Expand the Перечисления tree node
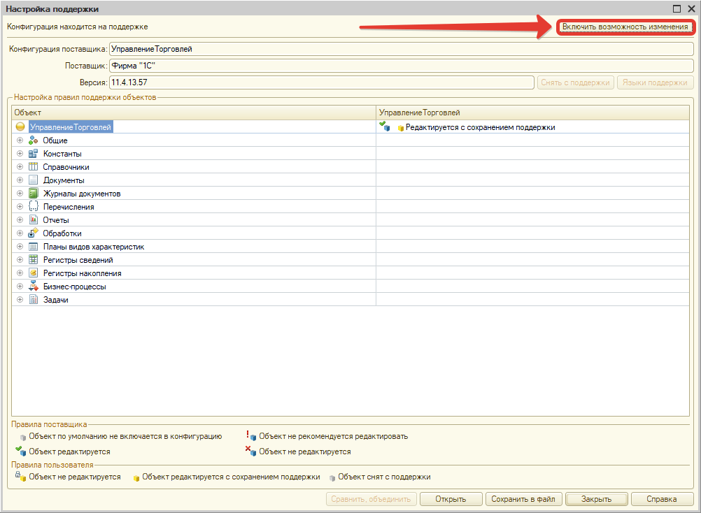This screenshot has height=513, width=701. point(20,207)
